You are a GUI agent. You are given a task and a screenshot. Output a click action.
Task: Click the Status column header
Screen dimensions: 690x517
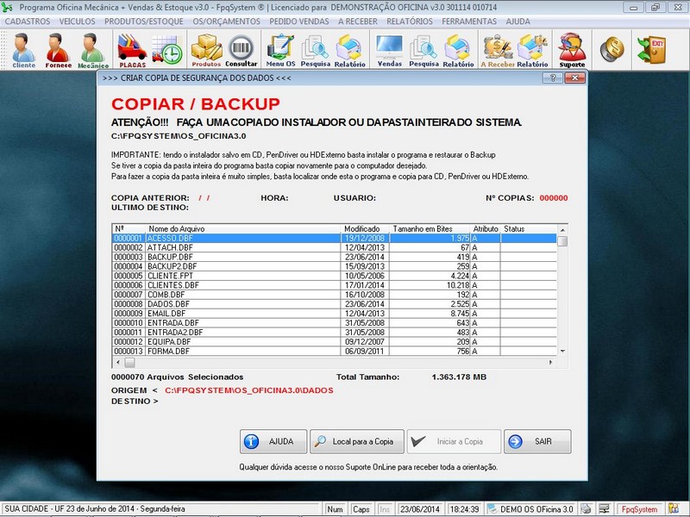coord(529,229)
